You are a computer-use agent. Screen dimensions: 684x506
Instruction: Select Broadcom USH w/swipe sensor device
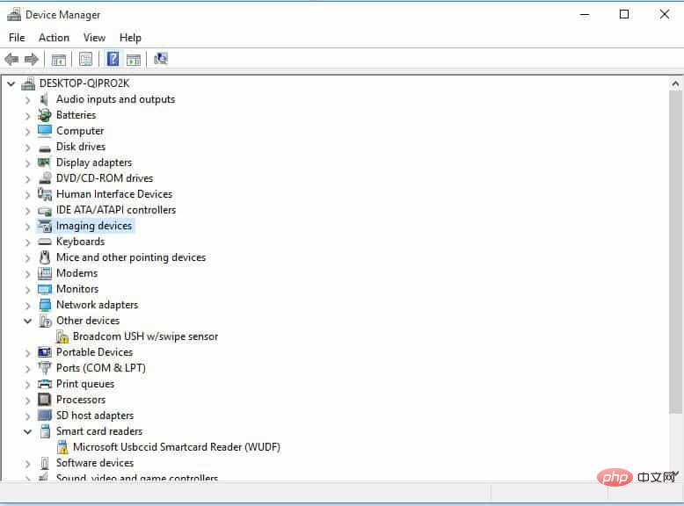pyautogui.click(x=145, y=336)
